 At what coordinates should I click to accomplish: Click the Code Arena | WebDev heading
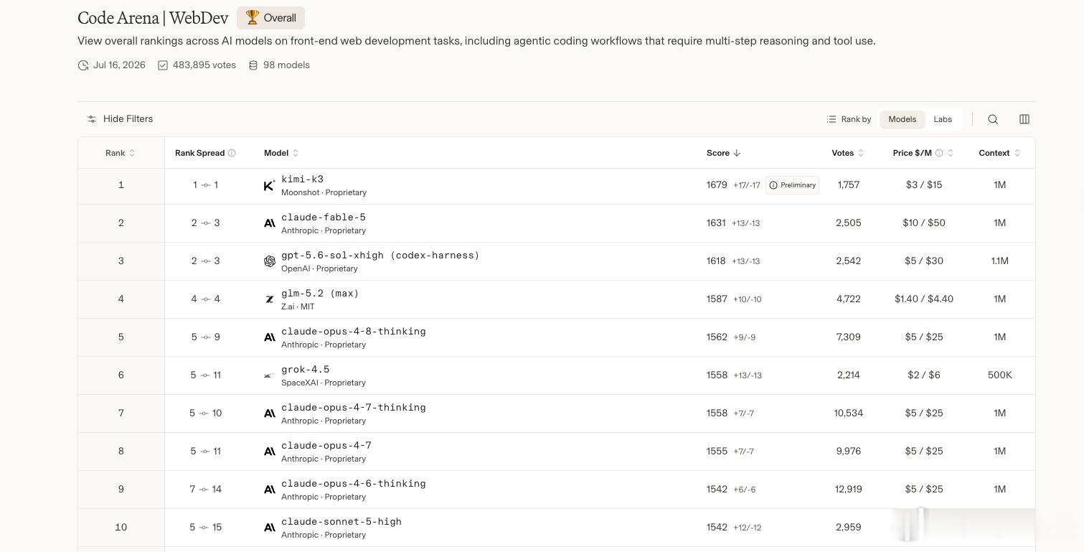coord(153,18)
